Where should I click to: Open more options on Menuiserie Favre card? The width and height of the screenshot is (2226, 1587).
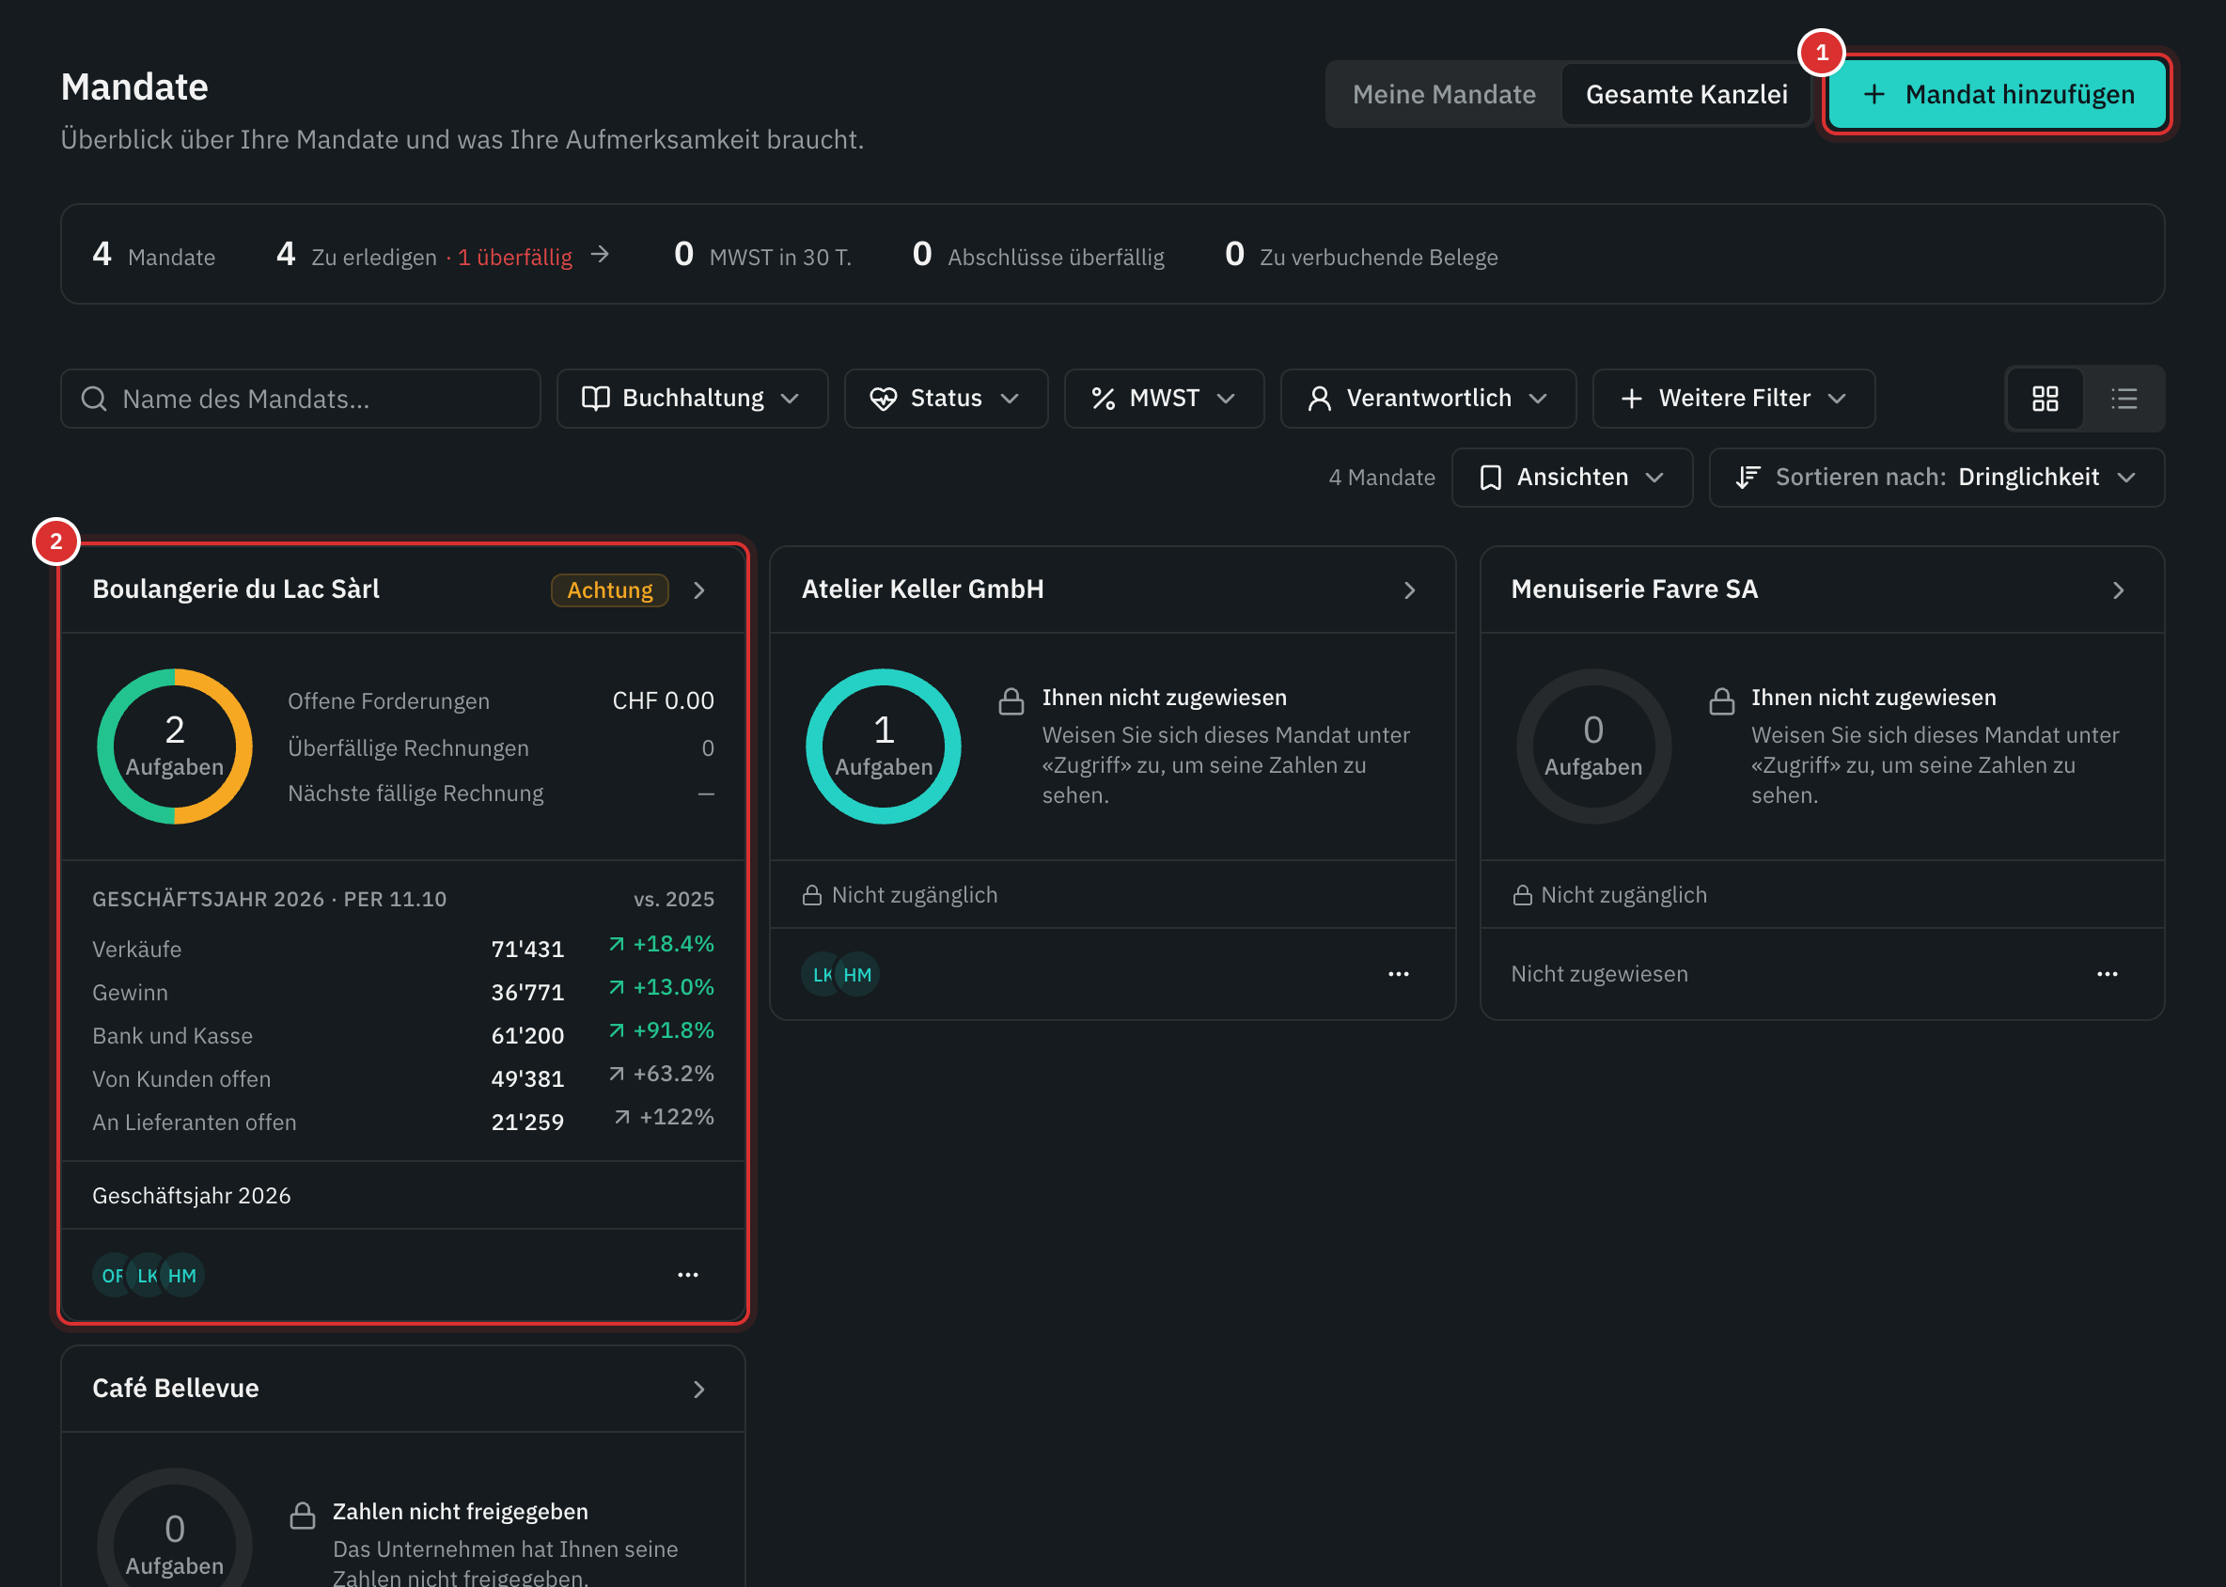(x=2107, y=974)
